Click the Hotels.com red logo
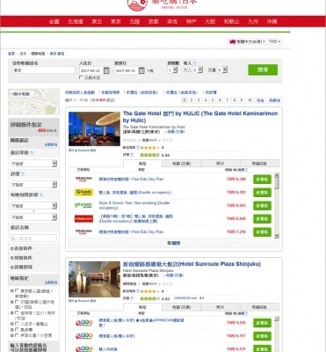The width and height of the screenshot is (326, 352). click(x=83, y=218)
